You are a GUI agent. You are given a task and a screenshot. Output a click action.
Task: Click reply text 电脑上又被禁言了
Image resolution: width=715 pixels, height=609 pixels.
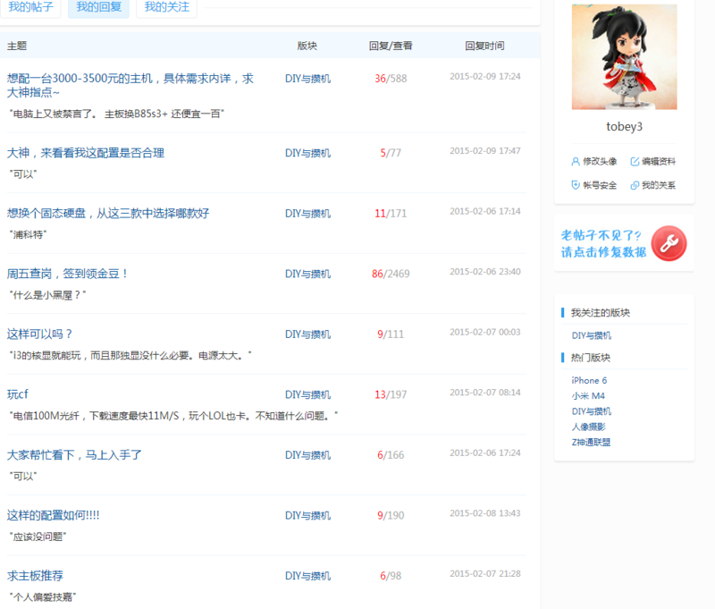117,114
